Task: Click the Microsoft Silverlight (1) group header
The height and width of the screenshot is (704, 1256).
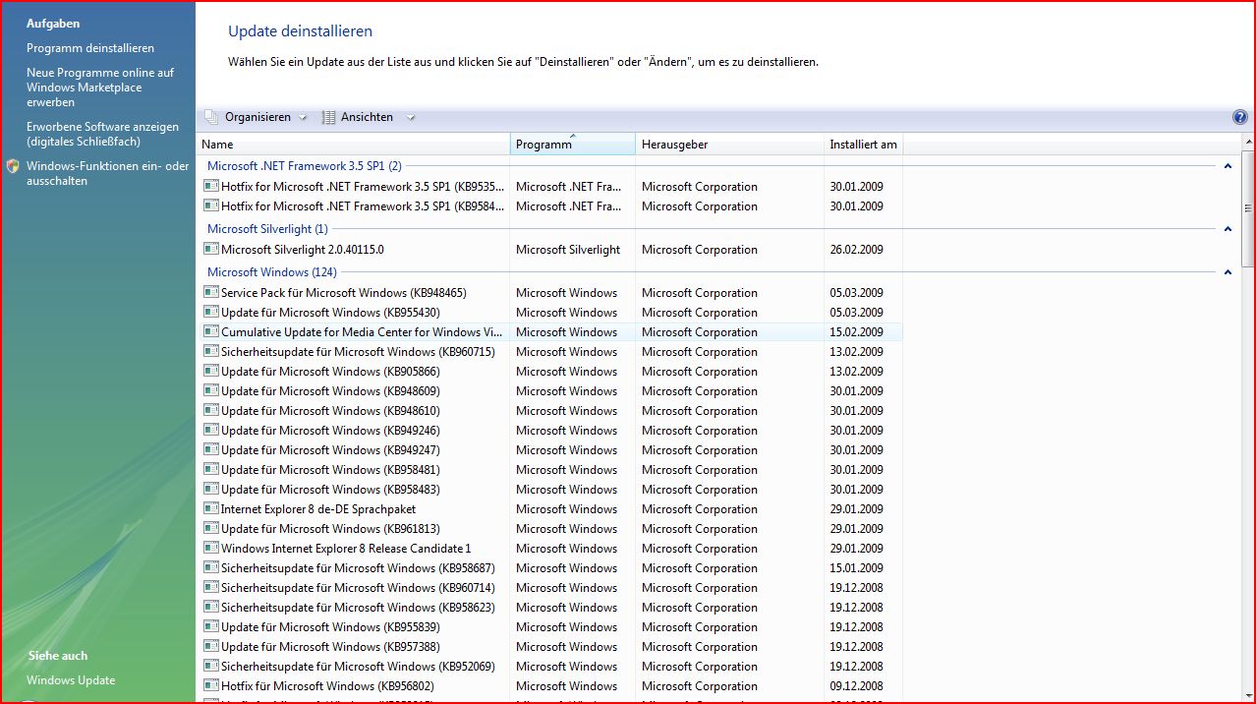Action: [267, 229]
